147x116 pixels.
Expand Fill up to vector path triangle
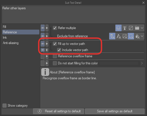[47, 44]
